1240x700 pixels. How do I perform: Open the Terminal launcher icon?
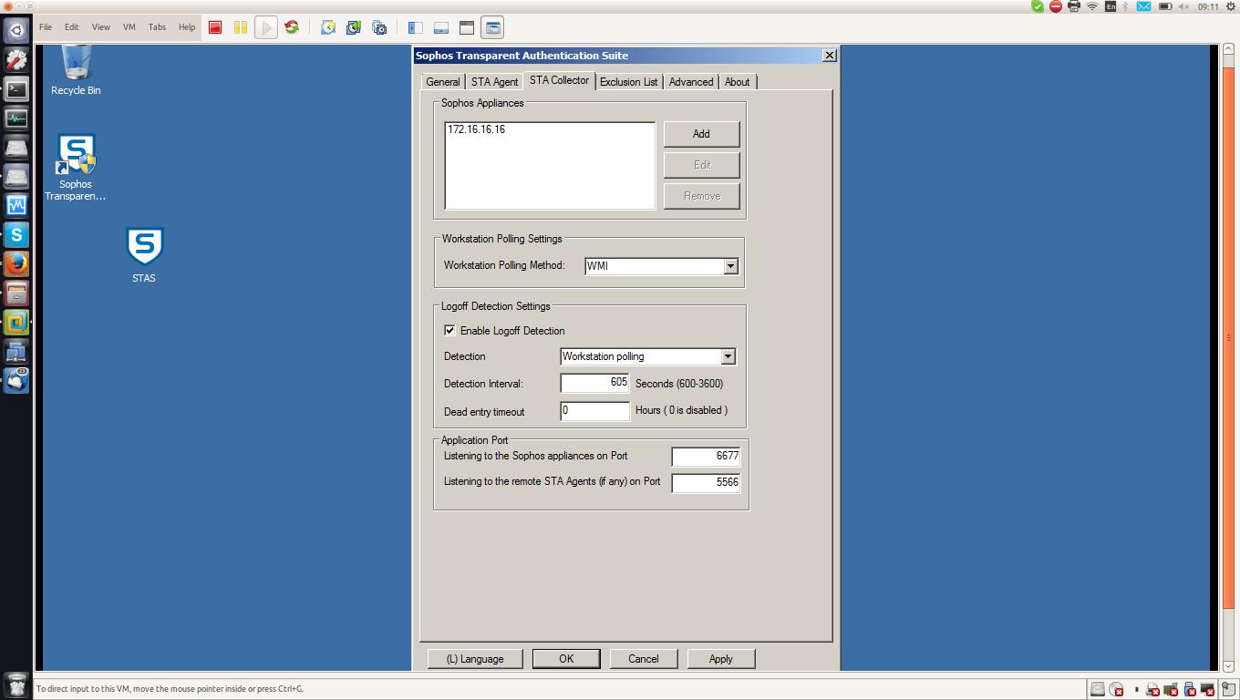(x=16, y=89)
